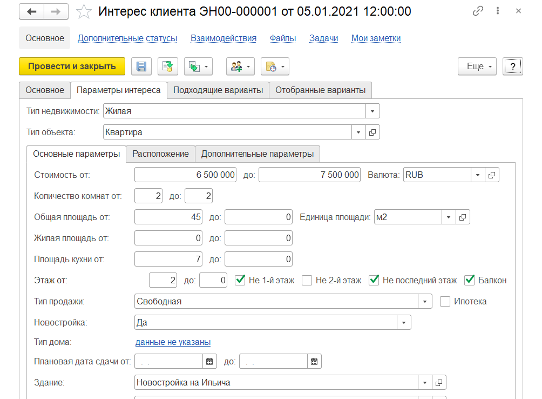Click the post document icon
Screen dimensions: 542x399
point(168,66)
